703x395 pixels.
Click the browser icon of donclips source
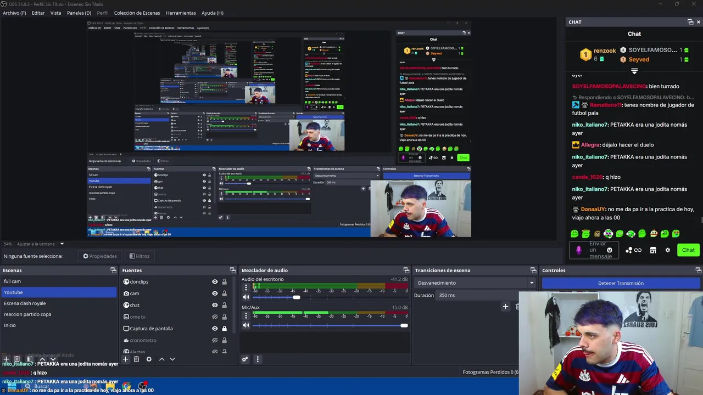coord(126,281)
